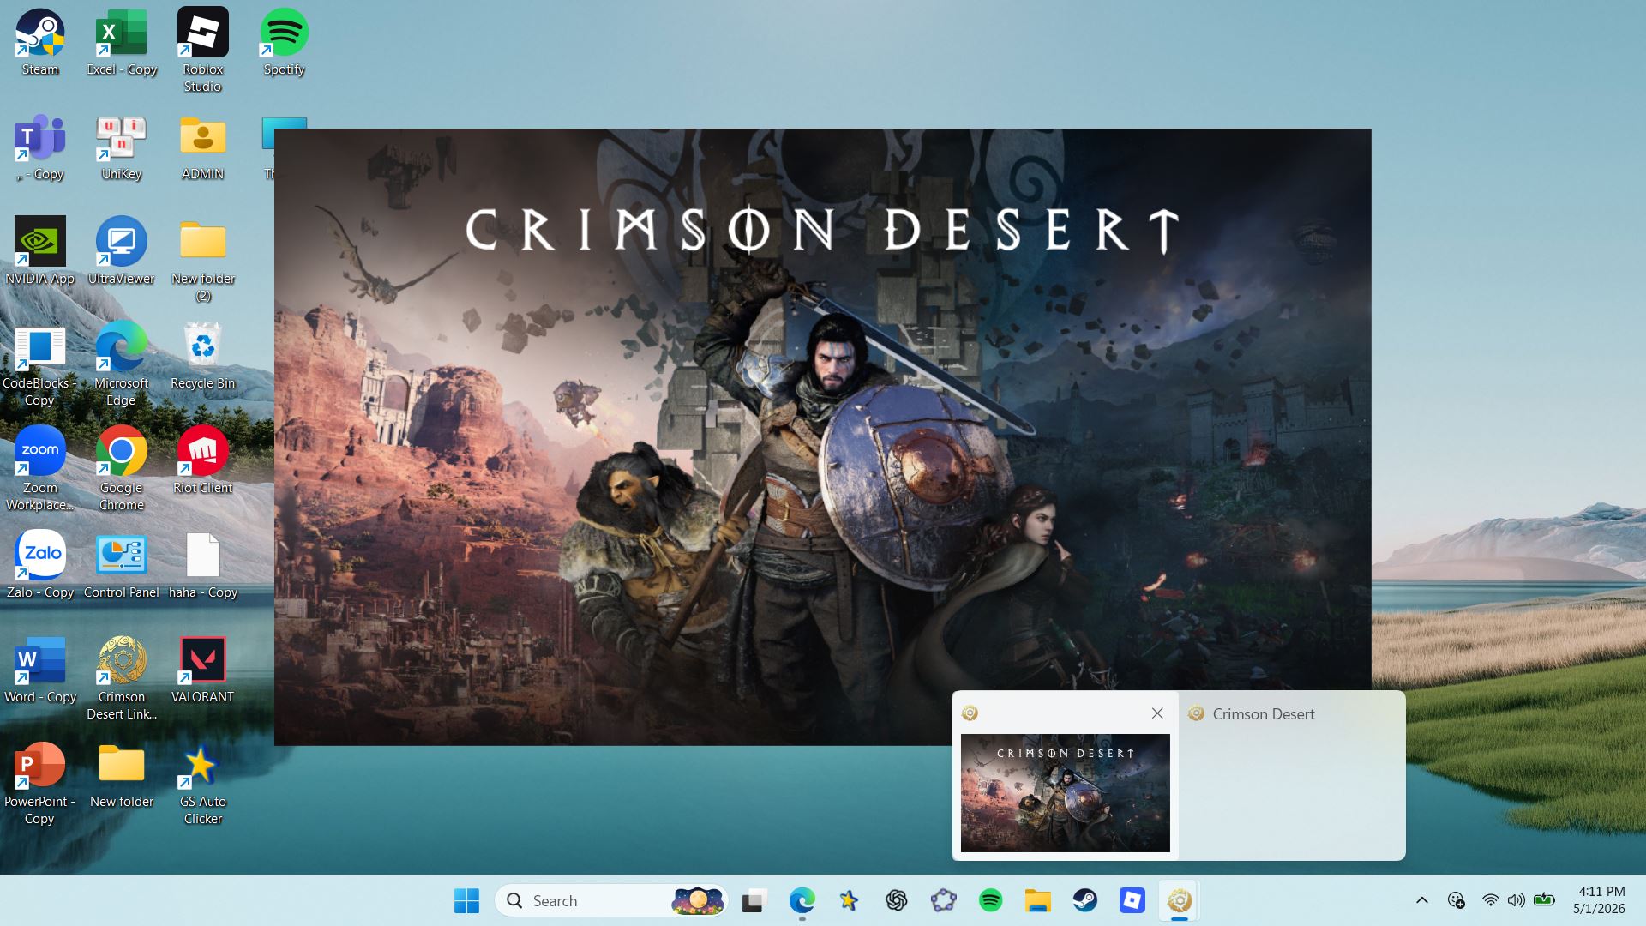Launch Roblox Studio desktop icon
Viewport: 1646px width, 926px height.
[x=203, y=50]
